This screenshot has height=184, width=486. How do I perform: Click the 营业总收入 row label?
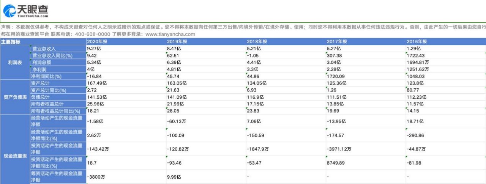pyautogui.click(x=44, y=49)
